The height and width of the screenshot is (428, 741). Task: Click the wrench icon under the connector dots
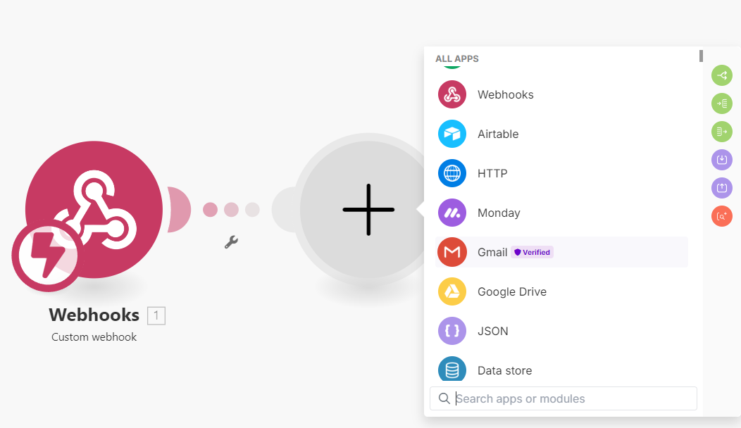231,242
